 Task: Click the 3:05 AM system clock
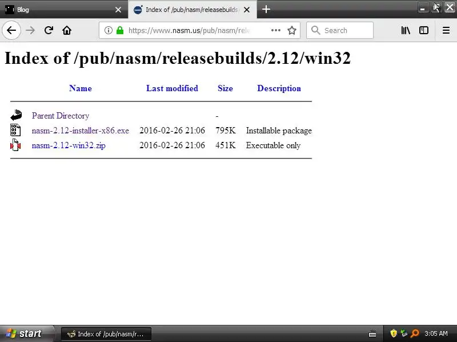point(436,333)
